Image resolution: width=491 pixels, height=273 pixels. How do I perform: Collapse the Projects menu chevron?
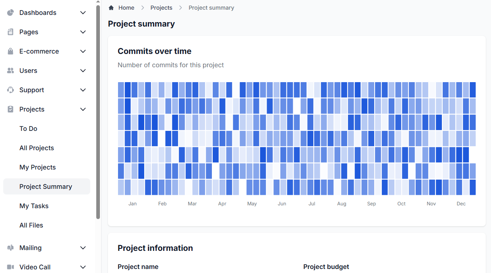pos(83,109)
